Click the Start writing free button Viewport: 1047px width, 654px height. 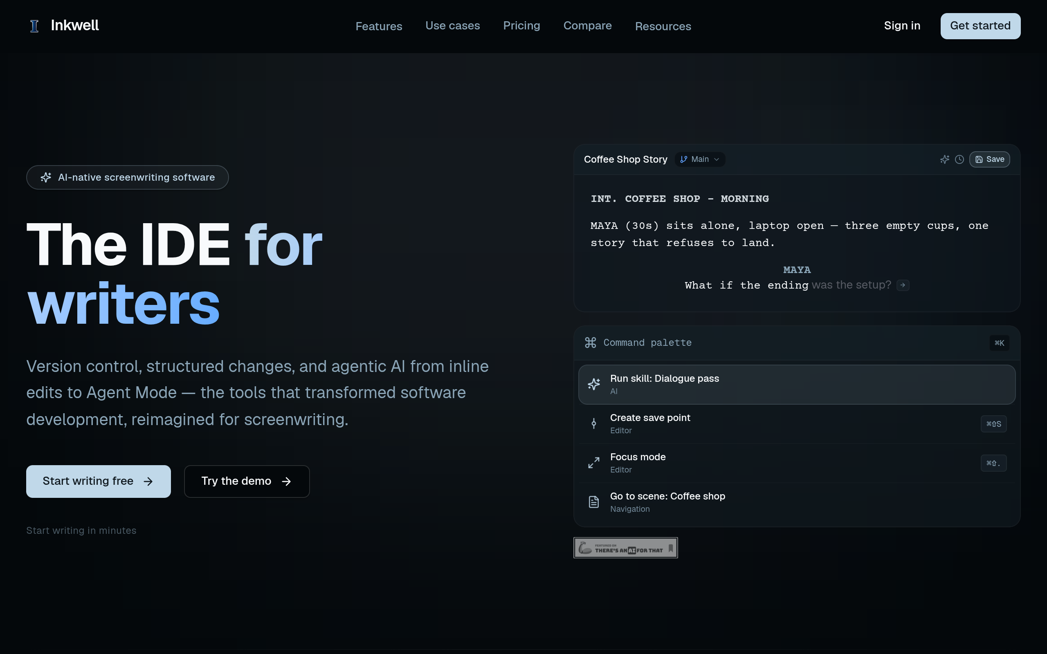(99, 482)
